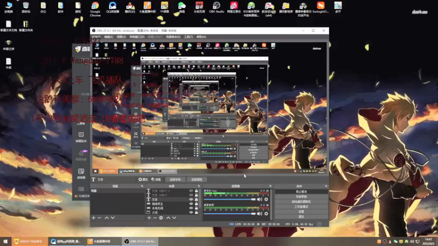Switch to the 斗鱼直播伴侣 taskbar button
The height and width of the screenshot is (246, 438).
tap(102, 242)
